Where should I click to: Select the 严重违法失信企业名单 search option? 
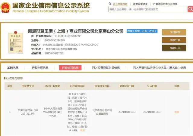[x=165, y=4]
